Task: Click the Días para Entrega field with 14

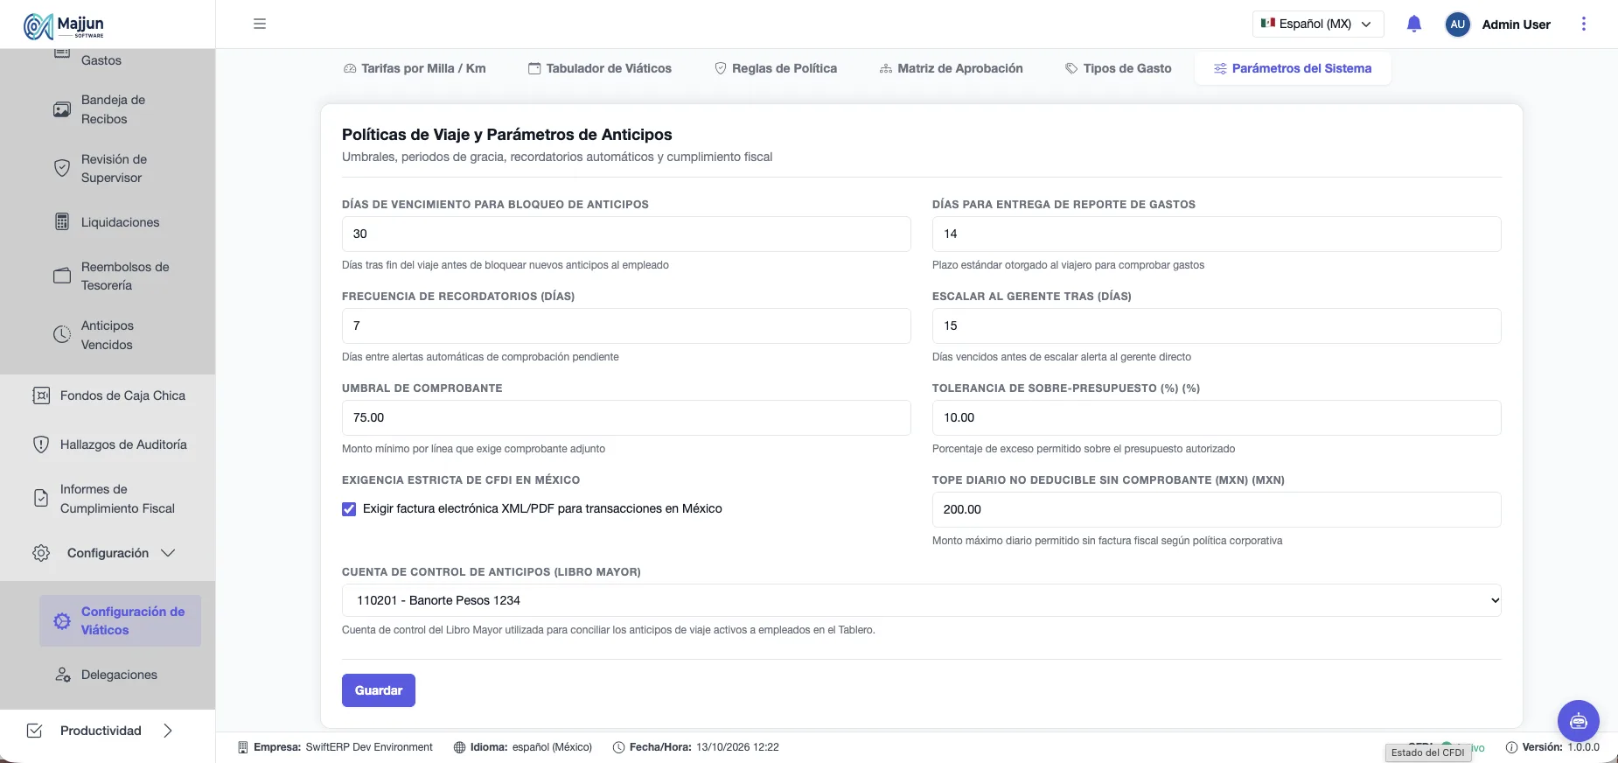Action: tap(1217, 234)
